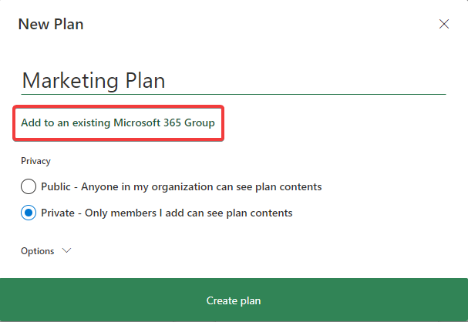
Task: Click the filled circle next to Private
Action: (x=29, y=213)
